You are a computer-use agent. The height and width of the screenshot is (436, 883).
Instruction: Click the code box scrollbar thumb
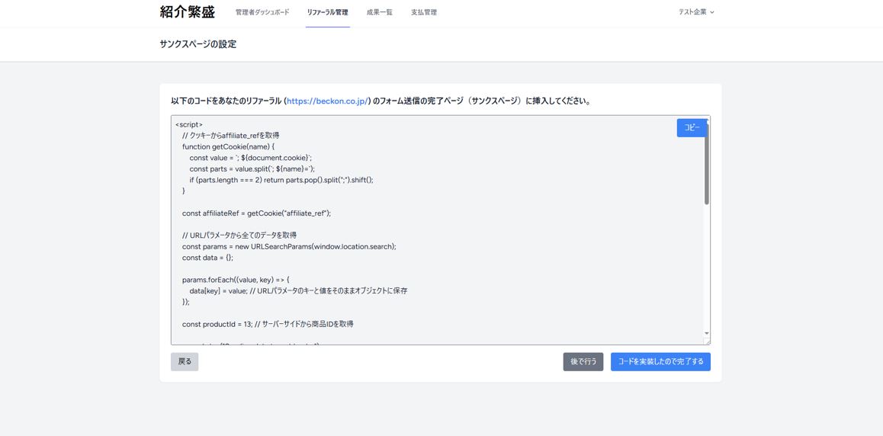tap(706, 168)
